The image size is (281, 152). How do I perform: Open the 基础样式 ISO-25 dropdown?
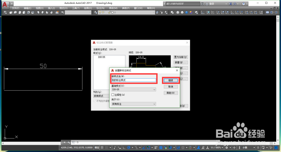(x=133, y=89)
